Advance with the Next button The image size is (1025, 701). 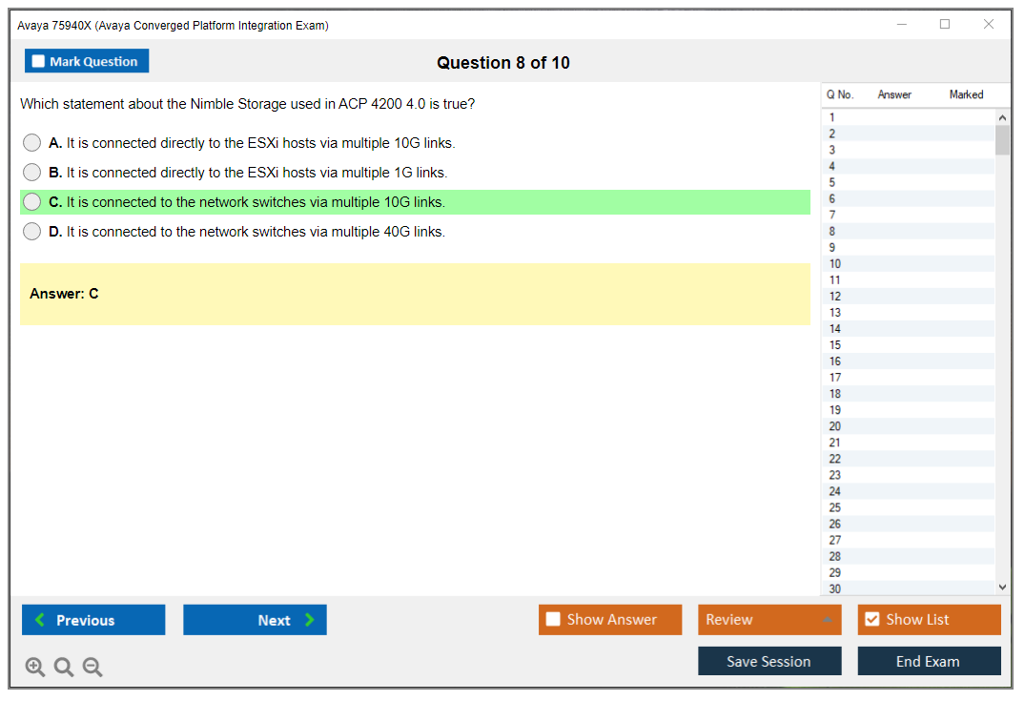[x=255, y=620]
